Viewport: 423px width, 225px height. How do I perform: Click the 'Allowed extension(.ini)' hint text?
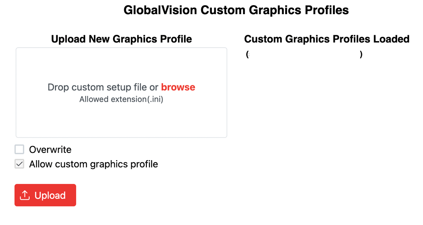click(121, 99)
